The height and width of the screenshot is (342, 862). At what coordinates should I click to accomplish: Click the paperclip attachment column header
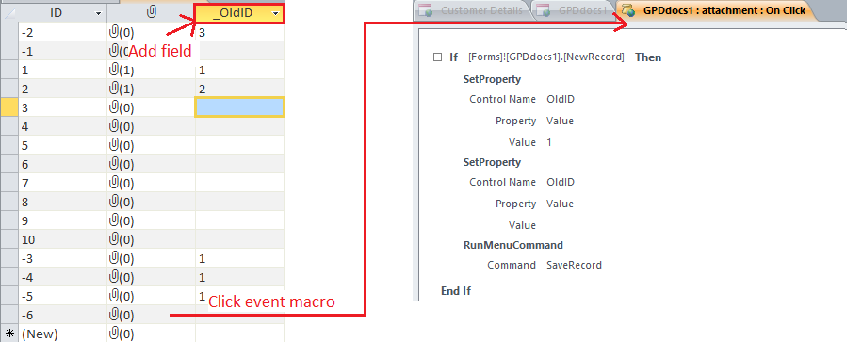coord(151,13)
